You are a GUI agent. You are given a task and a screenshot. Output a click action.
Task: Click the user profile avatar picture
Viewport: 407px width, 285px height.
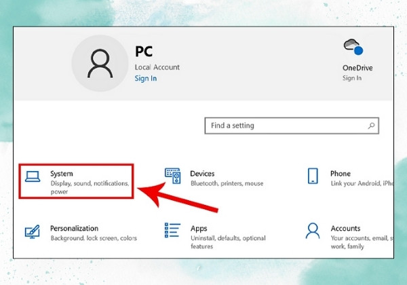100,63
